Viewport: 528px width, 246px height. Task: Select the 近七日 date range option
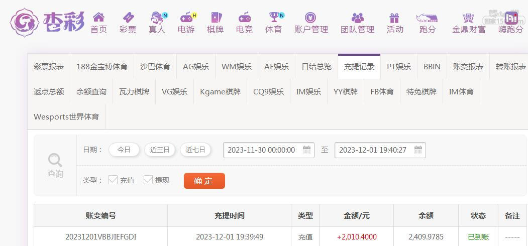[195, 150]
